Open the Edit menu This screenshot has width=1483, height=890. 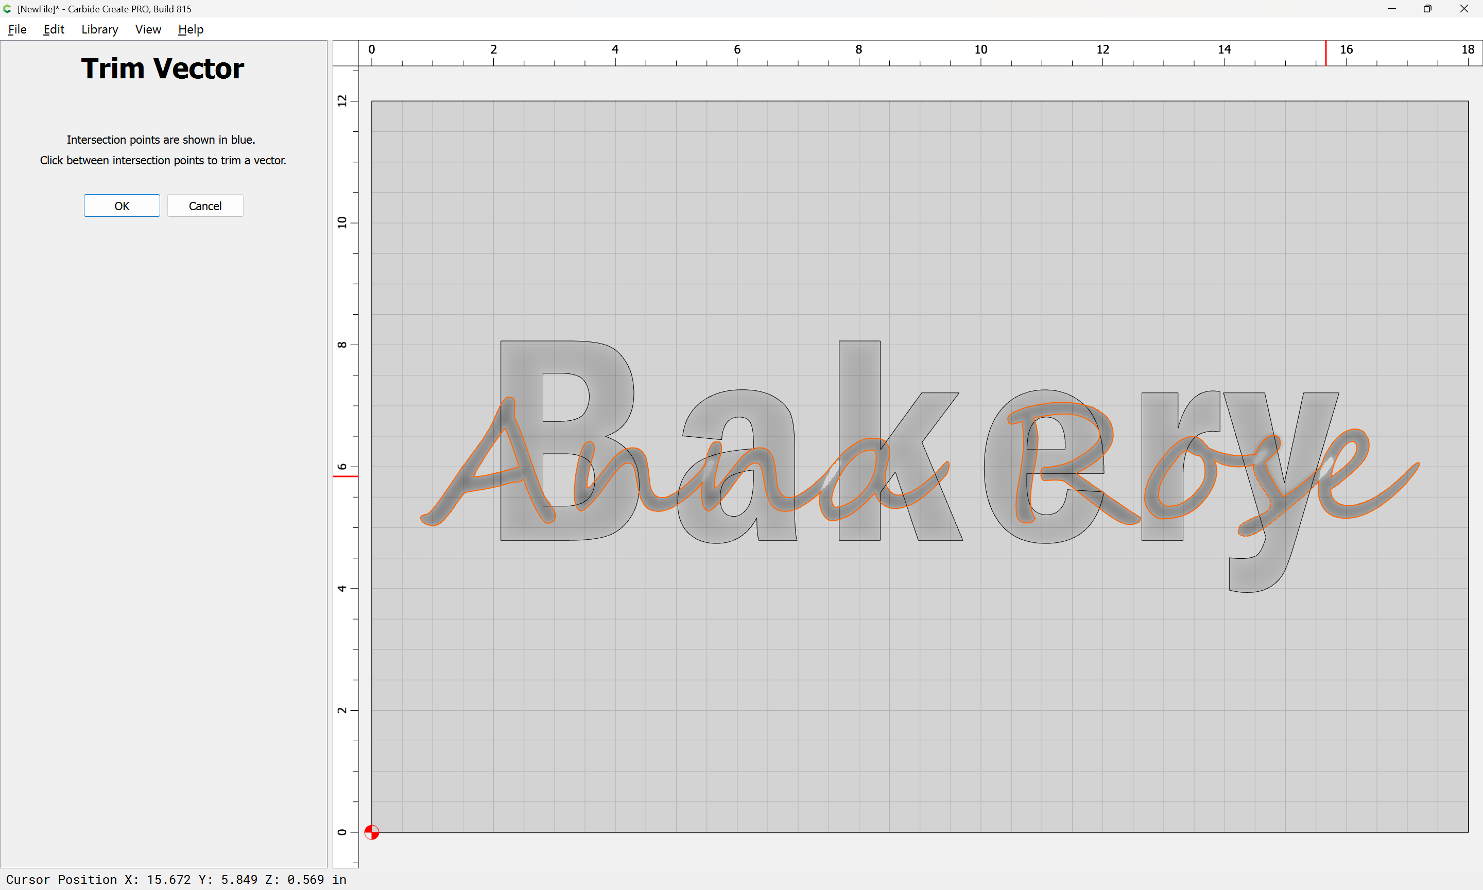pyautogui.click(x=54, y=29)
